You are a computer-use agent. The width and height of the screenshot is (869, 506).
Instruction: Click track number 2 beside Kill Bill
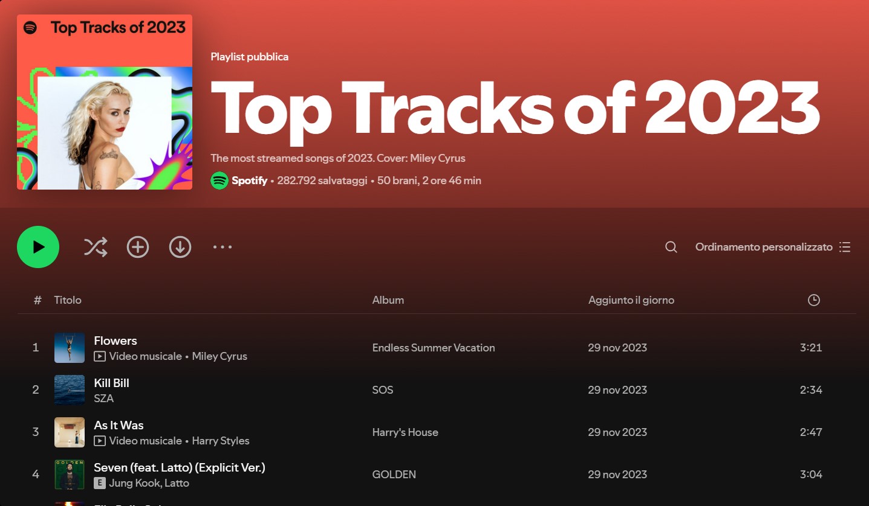click(x=36, y=390)
